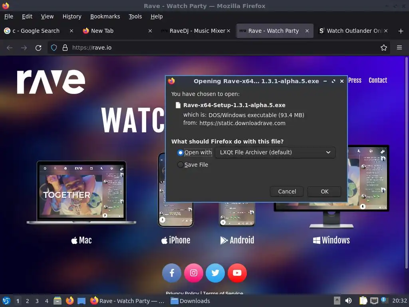Click the page vertical scrollbar

pos(406,163)
